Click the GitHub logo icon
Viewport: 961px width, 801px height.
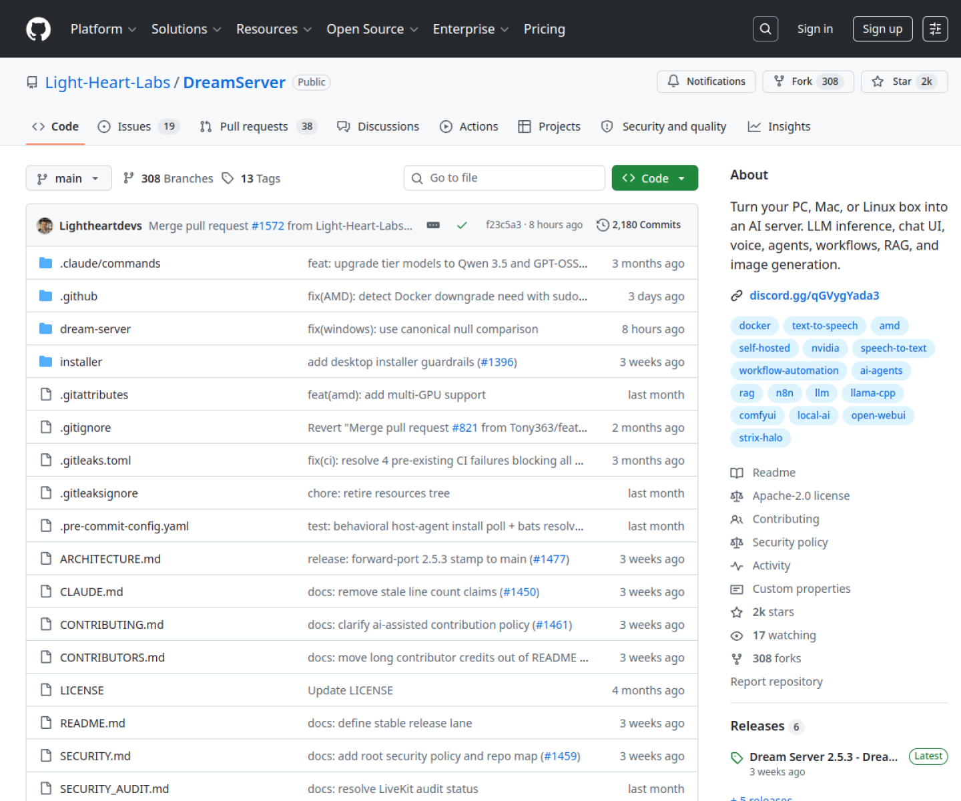[38, 29]
